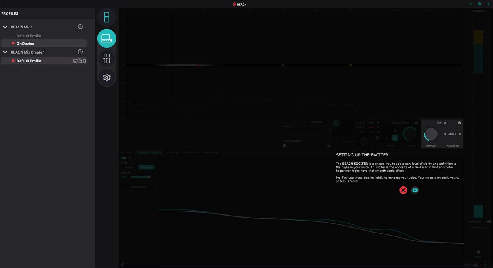Open the tutorial video link
Screen dimensions: 493x268
(x=415, y=190)
